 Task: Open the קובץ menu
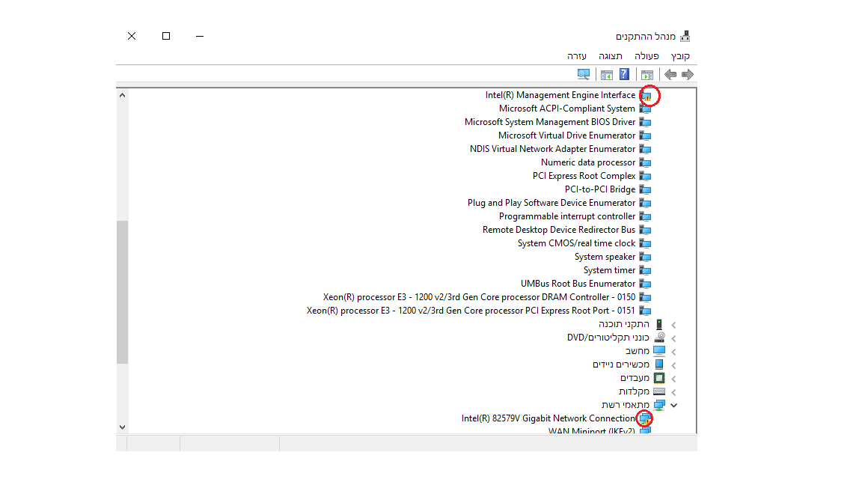[x=680, y=56]
